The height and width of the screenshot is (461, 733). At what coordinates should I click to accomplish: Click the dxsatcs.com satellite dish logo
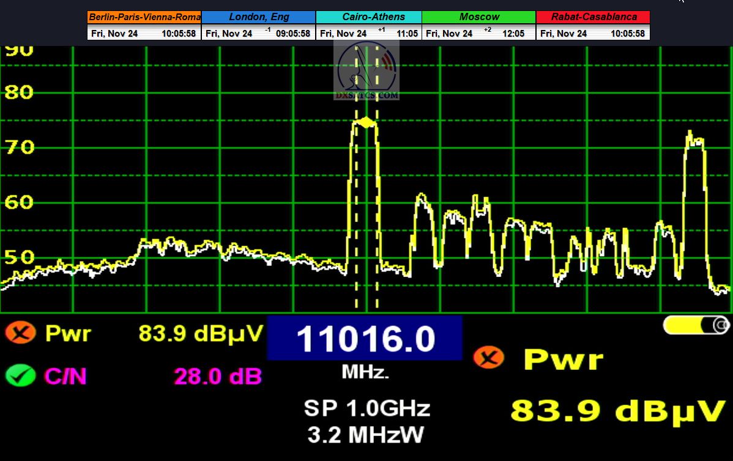click(367, 71)
